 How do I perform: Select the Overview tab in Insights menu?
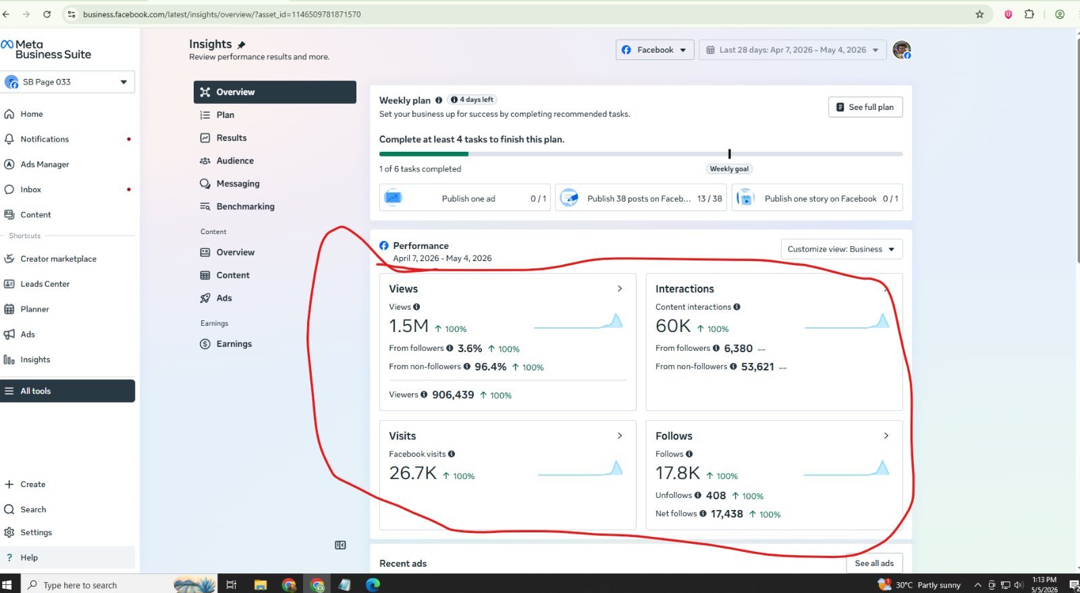click(275, 92)
